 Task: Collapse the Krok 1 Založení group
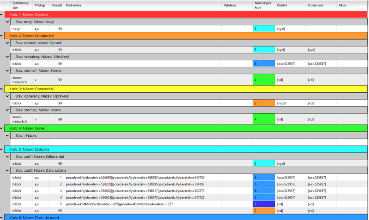1,15
